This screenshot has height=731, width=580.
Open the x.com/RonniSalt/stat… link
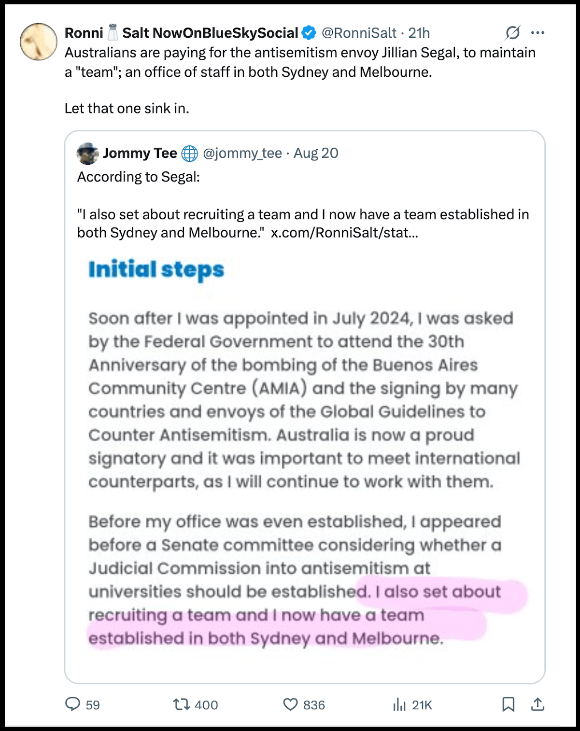(344, 233)
